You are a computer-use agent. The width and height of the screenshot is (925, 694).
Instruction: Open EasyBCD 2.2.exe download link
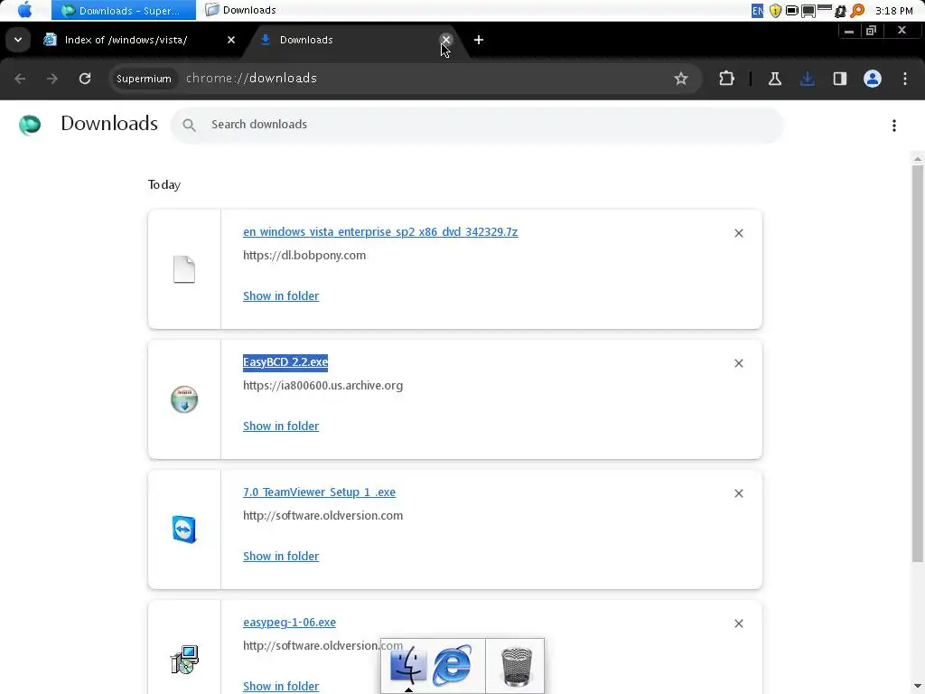[285, 361]
